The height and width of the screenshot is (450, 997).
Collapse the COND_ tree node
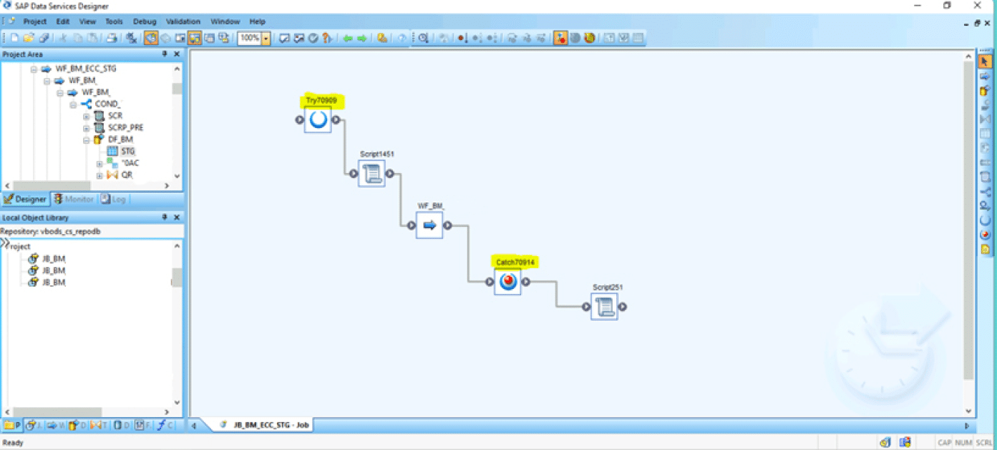point(73,104)
